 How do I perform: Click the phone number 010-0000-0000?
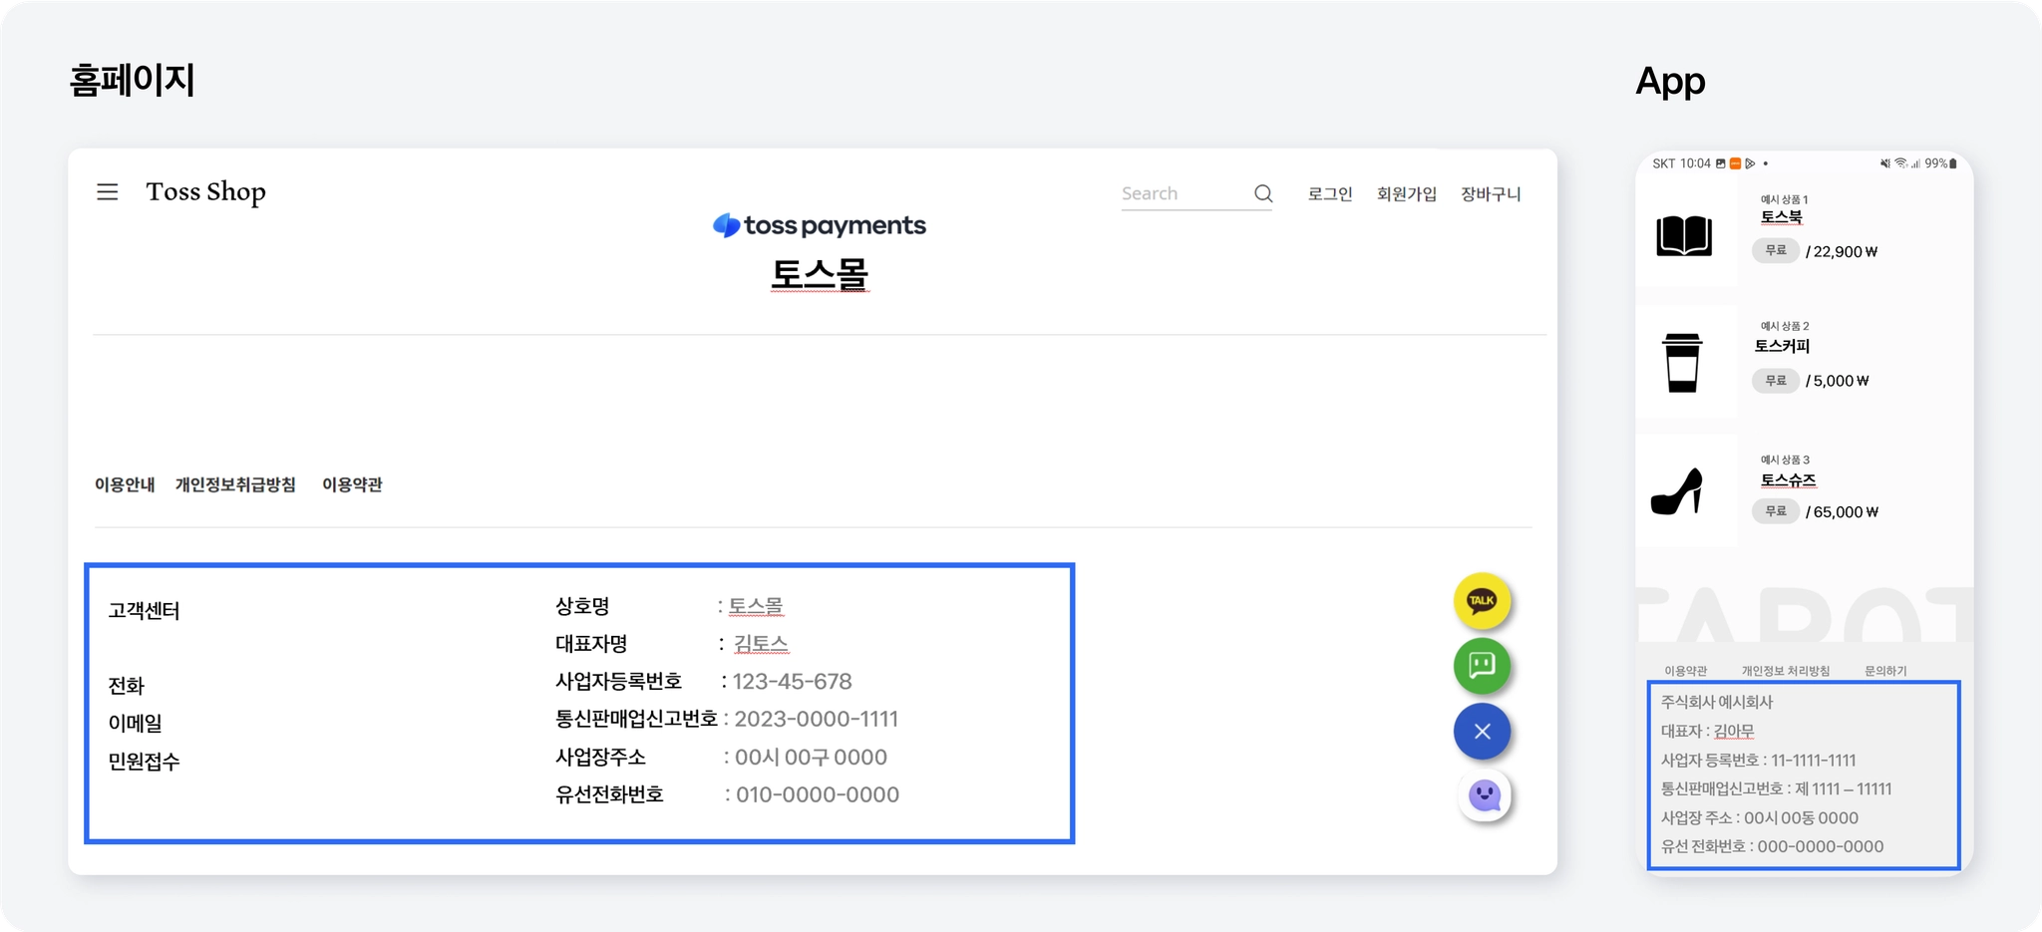(x=818, y=794)
